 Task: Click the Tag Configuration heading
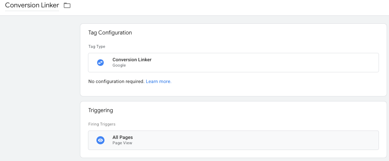(x=110, y=33)
